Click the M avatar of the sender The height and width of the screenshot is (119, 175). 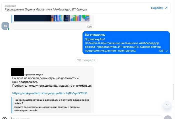coord(5,26)
